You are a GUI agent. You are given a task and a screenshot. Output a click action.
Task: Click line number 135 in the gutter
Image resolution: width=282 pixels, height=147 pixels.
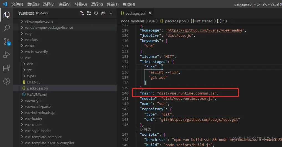[125, 67]
